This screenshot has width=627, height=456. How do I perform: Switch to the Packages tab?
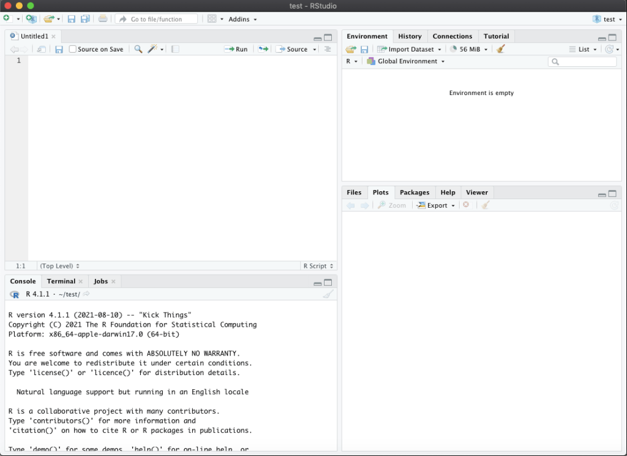coord(415,192)
